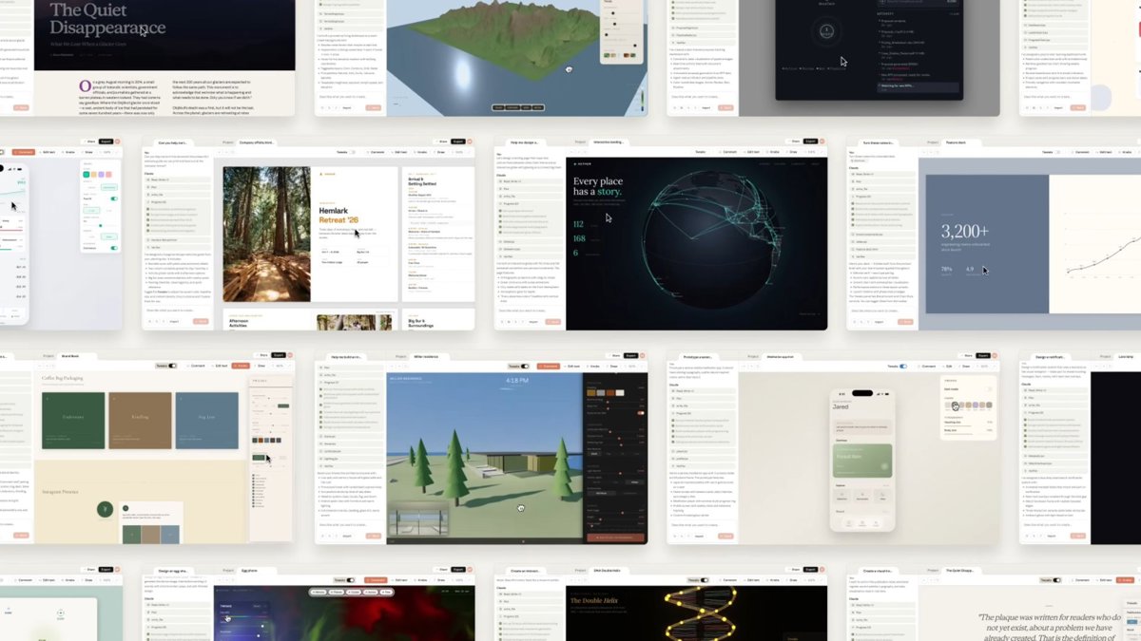Open zoom percentage dropdown in meditation app window
Screen dimensions: 1141x641
click(x=985, y=366)
